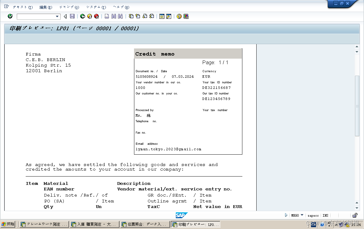The height and width of the screenshot is (229, 364).
Task: Jump to the last page icon
Action: (x=151, y=16)
